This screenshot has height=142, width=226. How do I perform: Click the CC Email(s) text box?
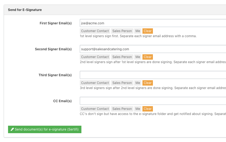153,101
